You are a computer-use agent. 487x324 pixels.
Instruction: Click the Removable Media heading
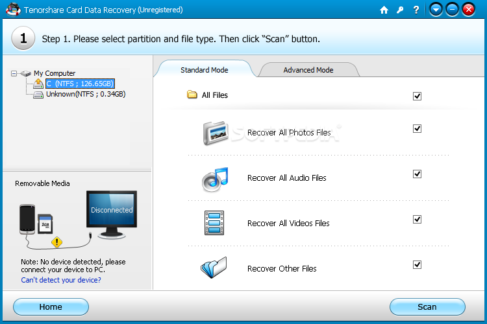[x=42, y=183]
